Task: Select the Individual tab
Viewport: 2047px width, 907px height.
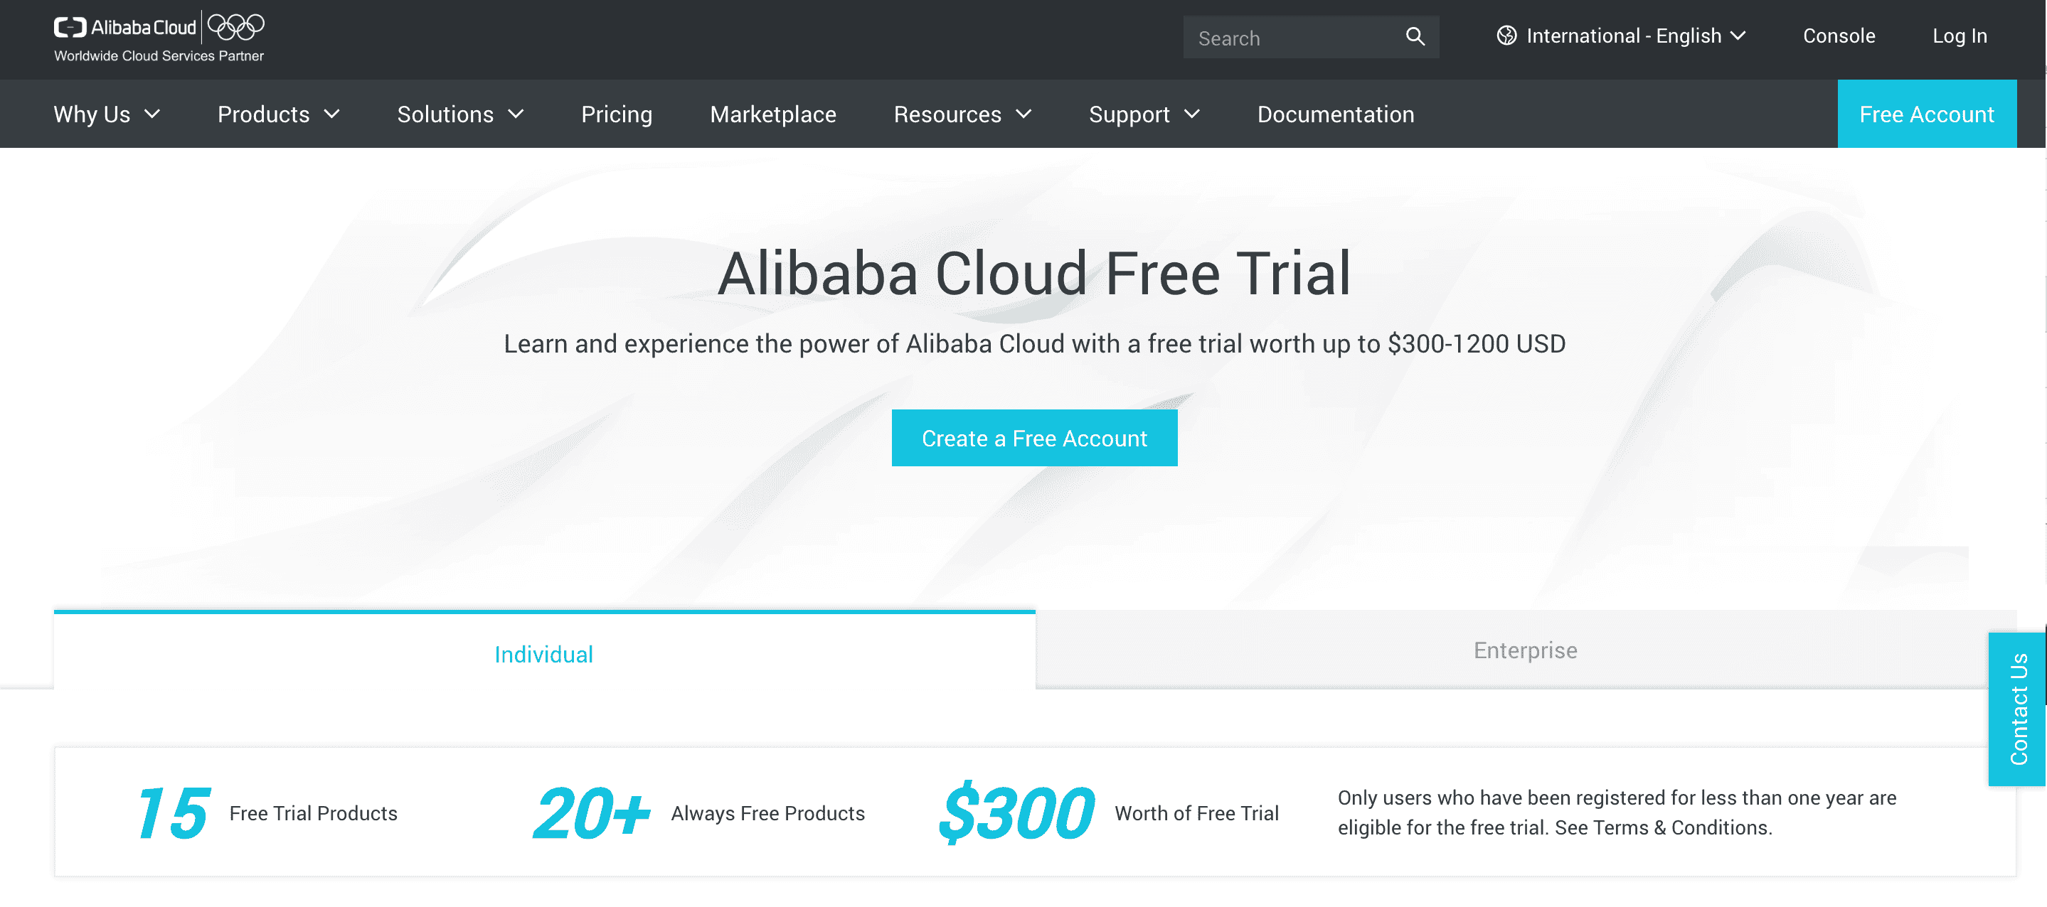Action: tap(543, 654)
